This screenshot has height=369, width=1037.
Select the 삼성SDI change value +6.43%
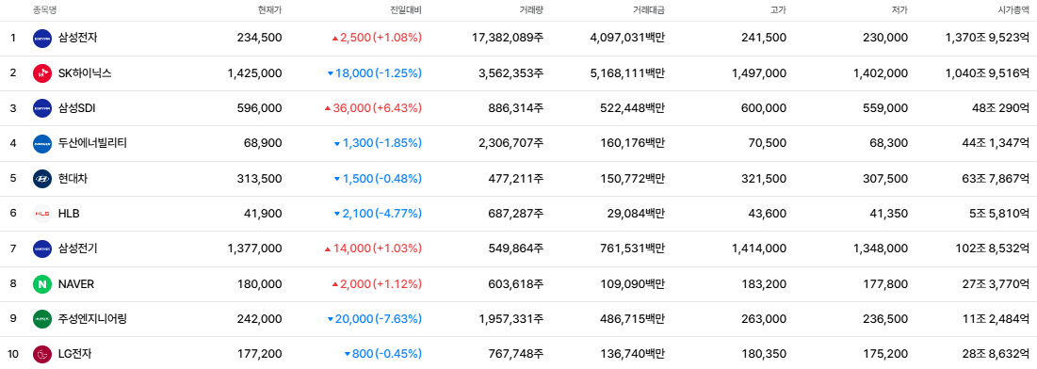click(x=398, y=108)
